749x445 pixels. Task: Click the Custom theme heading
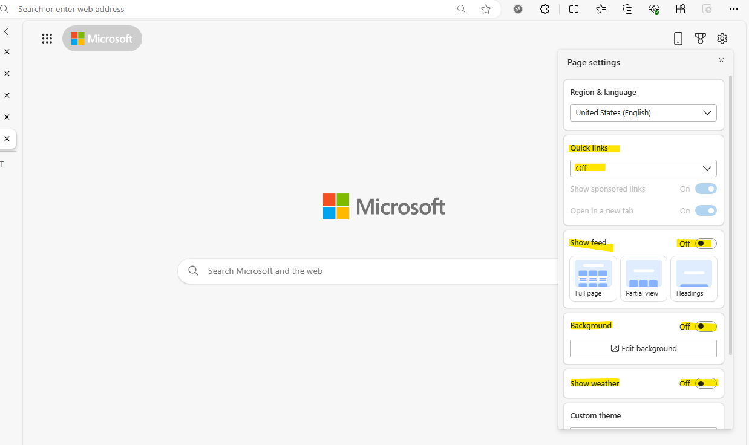[x=595, y=416]
